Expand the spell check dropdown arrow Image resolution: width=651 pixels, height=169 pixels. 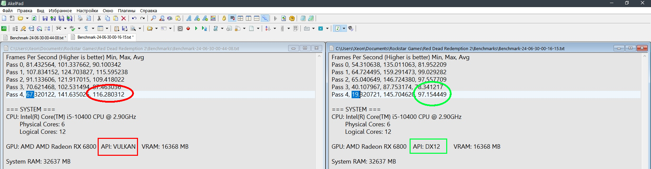(79, 29)
